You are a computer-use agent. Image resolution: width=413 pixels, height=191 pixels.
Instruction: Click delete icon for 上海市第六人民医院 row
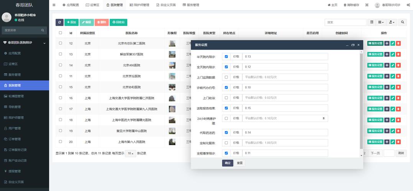pos(398,142)
